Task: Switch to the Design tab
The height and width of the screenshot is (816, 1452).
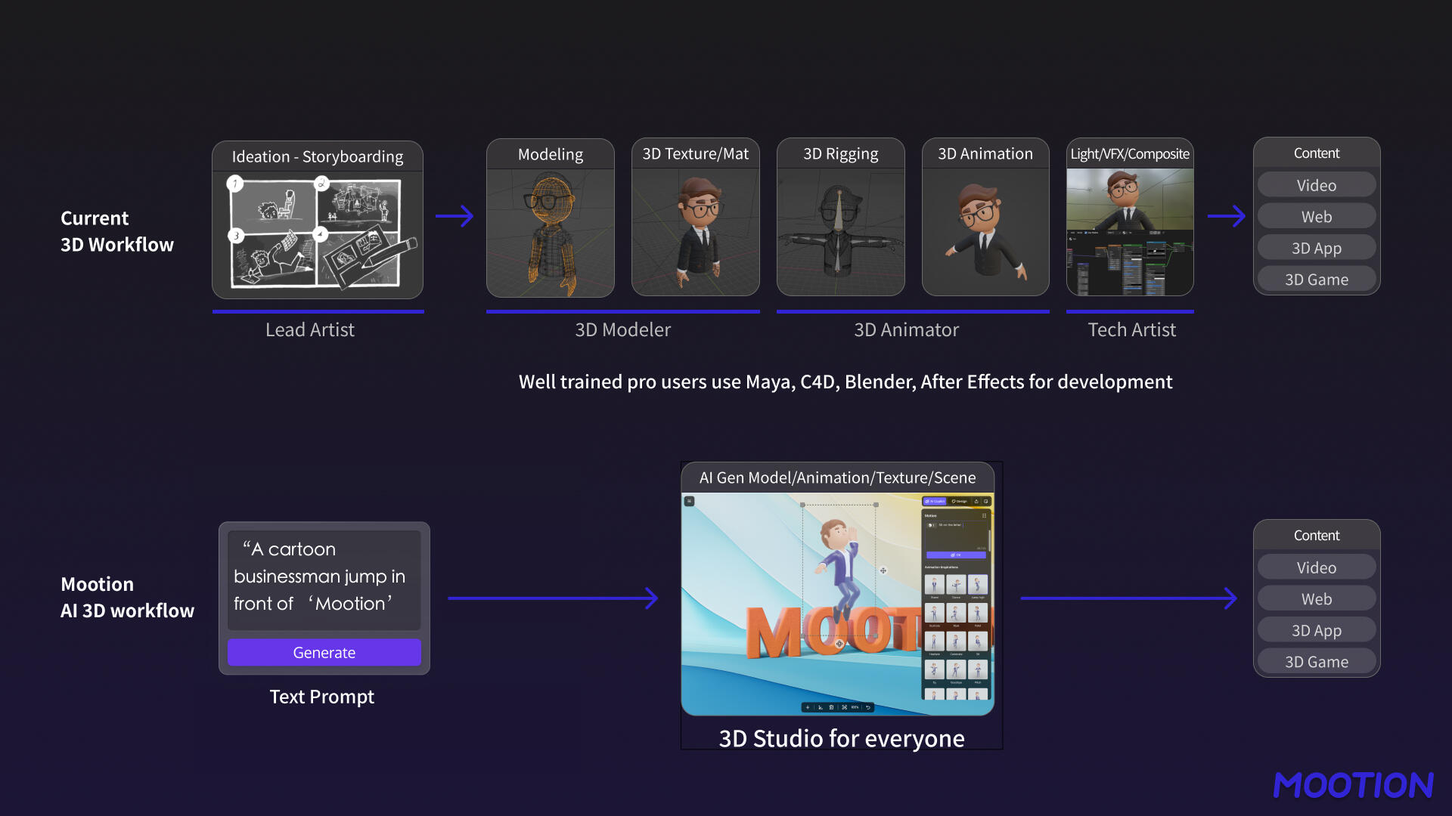Action: pyautogui.click(x=960, y=501)
